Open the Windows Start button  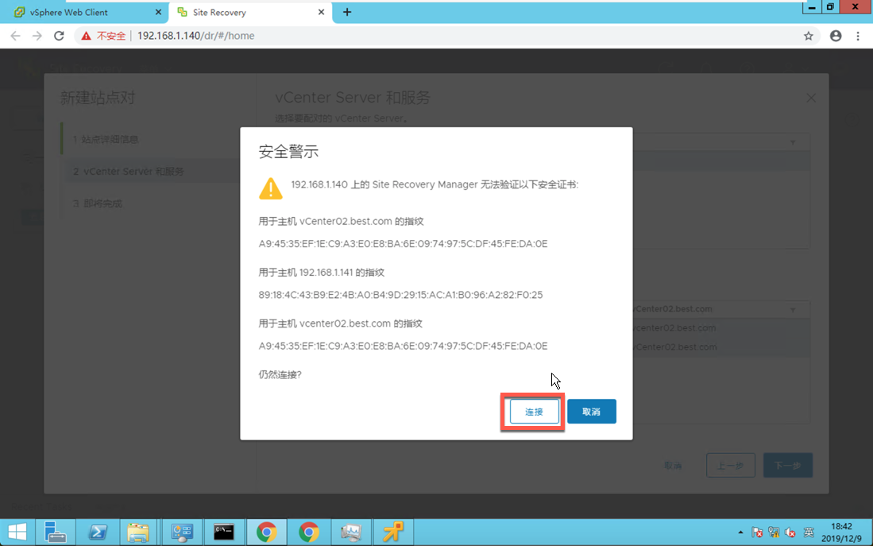(x=17, y=532)
